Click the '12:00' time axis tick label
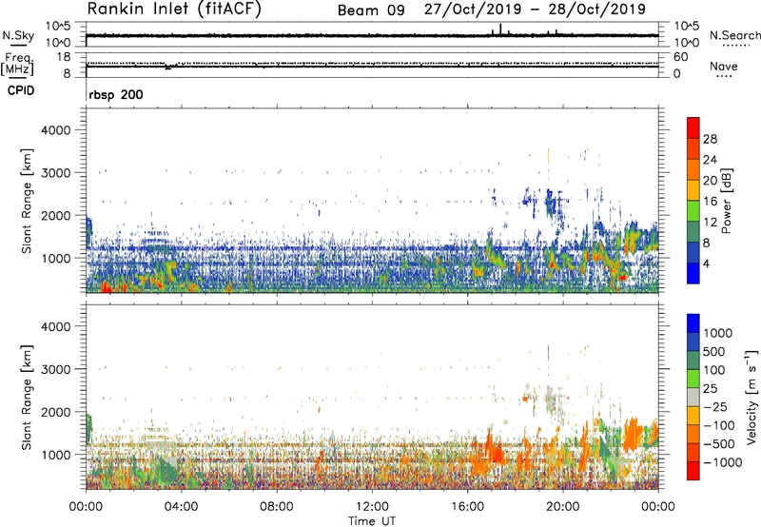The width and height of the screenshot is (761, 527). coord(372,507)
